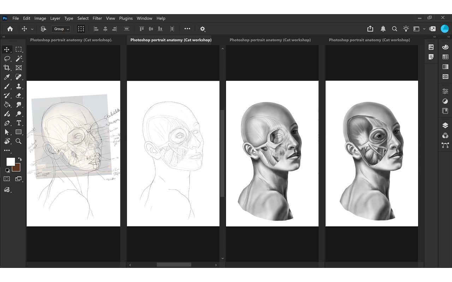Select the Rectangle shape tool
The width and height of the screenshot is (452, 282).
pos(19,132)
